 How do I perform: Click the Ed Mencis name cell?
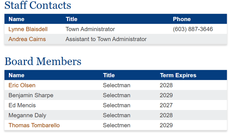(22, 105)
